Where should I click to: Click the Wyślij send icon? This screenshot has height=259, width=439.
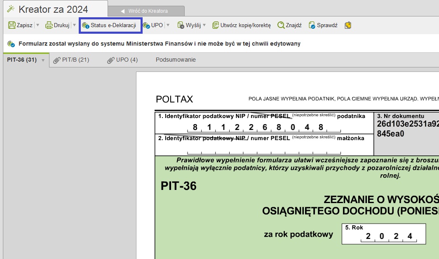click(181, 25)
